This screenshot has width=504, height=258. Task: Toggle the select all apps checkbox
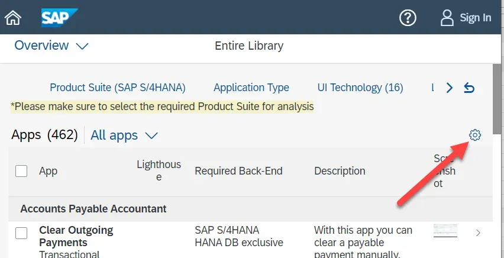click(x=21, y=171)
